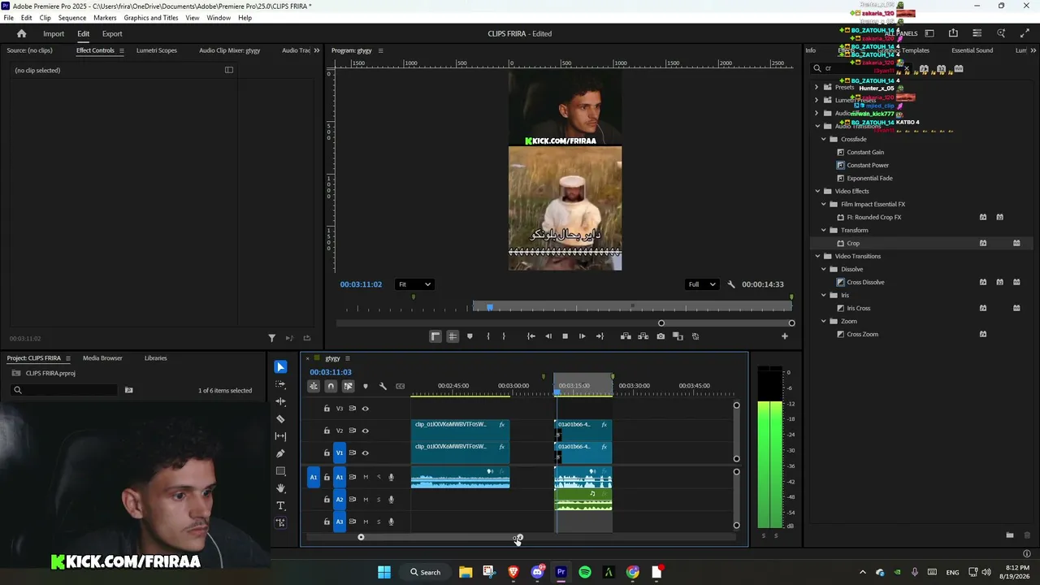Open the Fit zoom level dropdown

pos(414,284)
